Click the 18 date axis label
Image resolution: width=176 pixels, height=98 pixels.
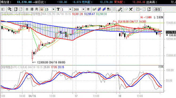(120, 96)
